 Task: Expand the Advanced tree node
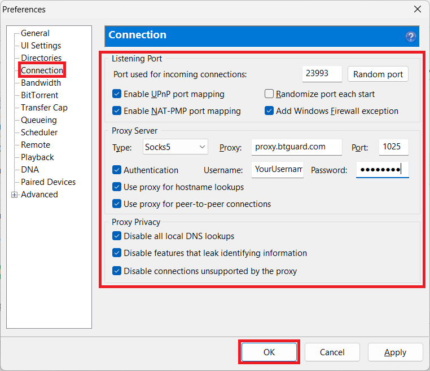point(14,195)
